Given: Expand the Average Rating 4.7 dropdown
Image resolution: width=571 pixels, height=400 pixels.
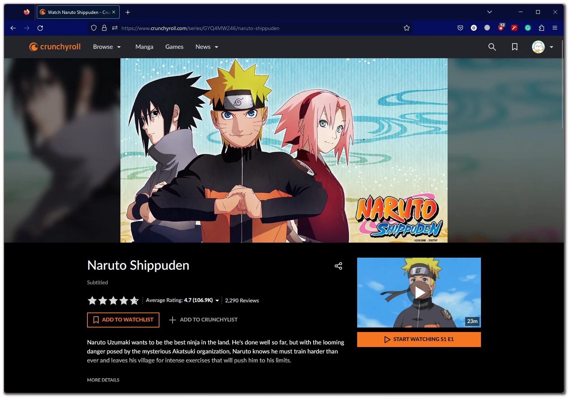Looking at the screenshot, I should (182, 300).
